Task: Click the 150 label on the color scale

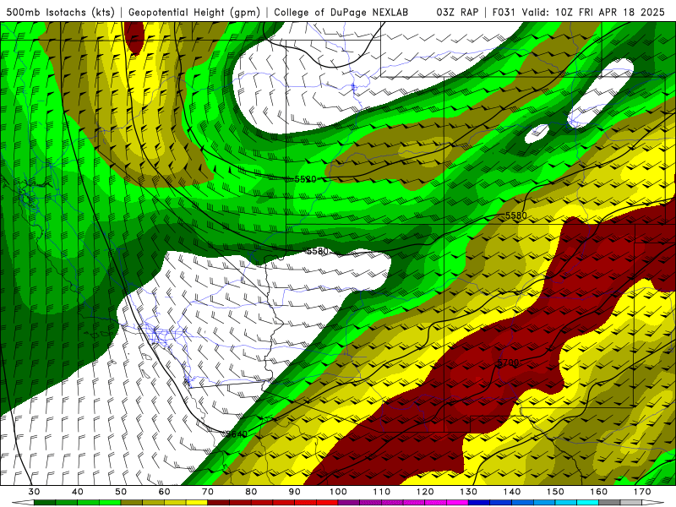Action: tap(555, 492)
